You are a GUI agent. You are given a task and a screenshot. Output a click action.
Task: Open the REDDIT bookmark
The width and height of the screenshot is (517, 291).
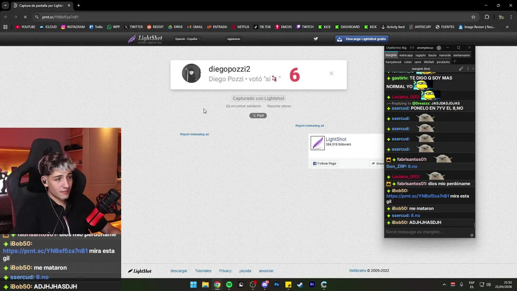coord(155,27)
